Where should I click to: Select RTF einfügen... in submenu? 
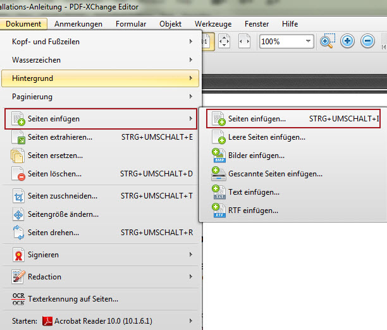click(x=293, y=211)
